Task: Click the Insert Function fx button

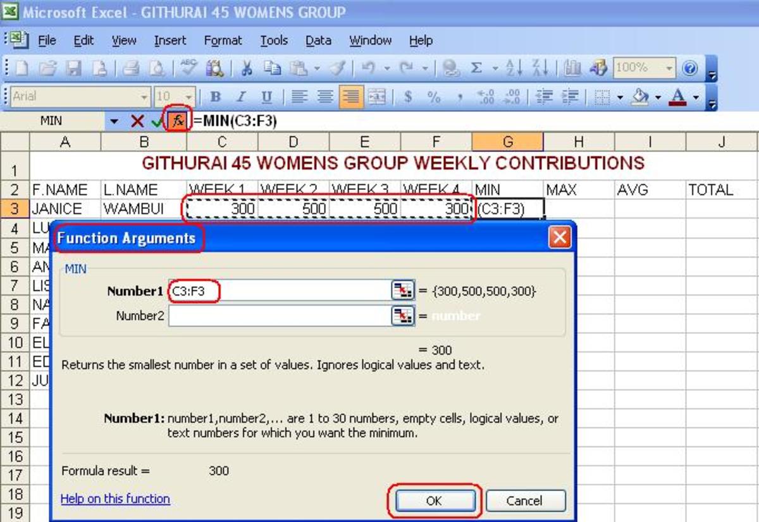Action: pos(178,120)
